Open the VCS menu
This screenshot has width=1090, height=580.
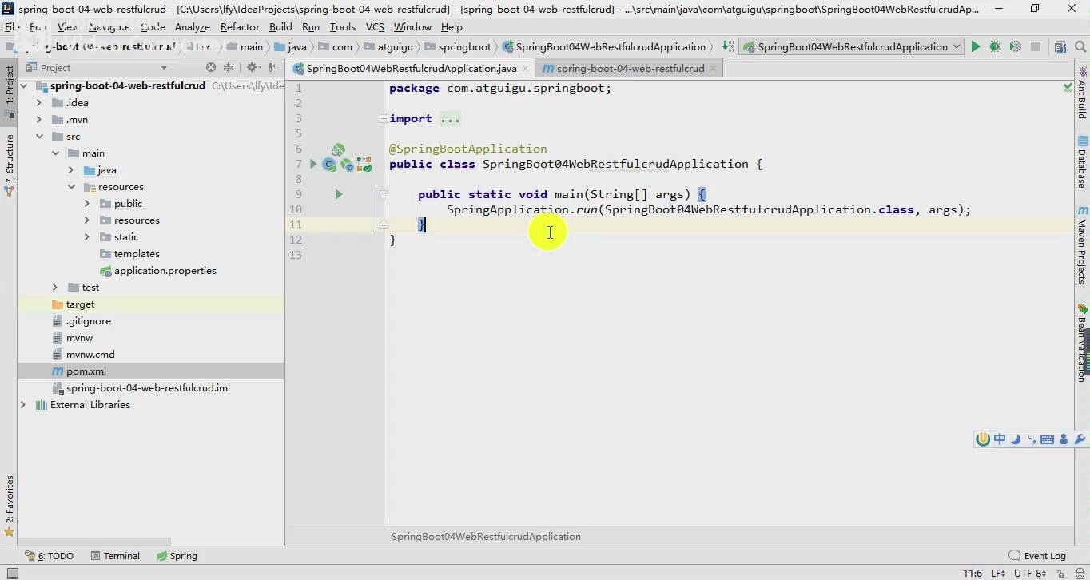(x=375, y=26)
